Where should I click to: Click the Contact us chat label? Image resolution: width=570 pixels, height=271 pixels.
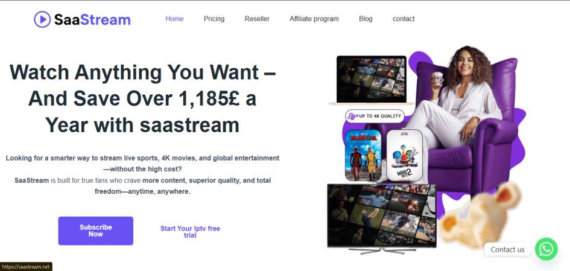(x=507, y=249)
